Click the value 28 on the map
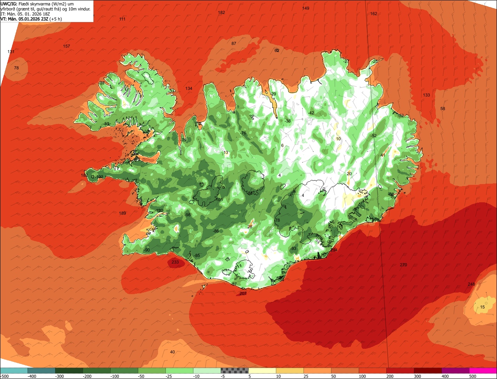Screen dimensions: 497x379 pos(250,227)
